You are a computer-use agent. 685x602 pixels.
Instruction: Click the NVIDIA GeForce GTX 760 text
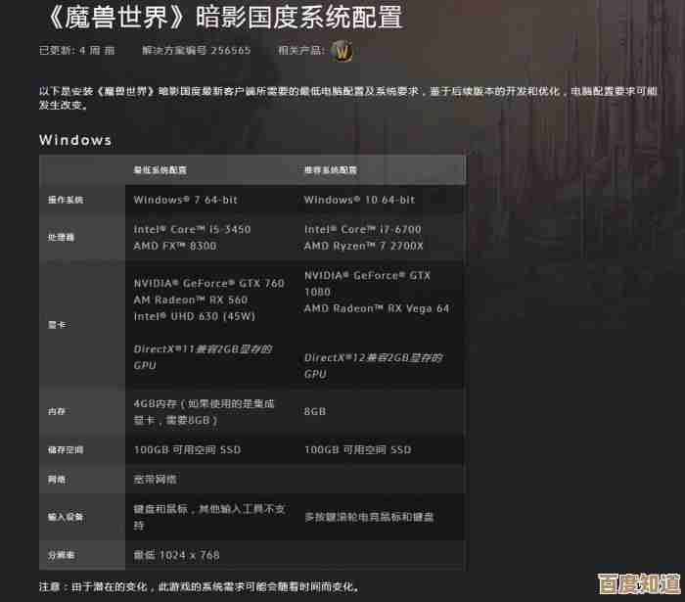tap(208, 284)
